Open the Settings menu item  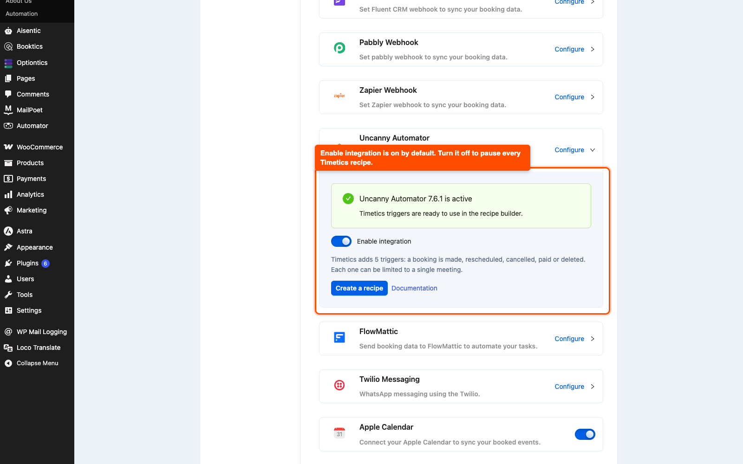pos(37,310)
